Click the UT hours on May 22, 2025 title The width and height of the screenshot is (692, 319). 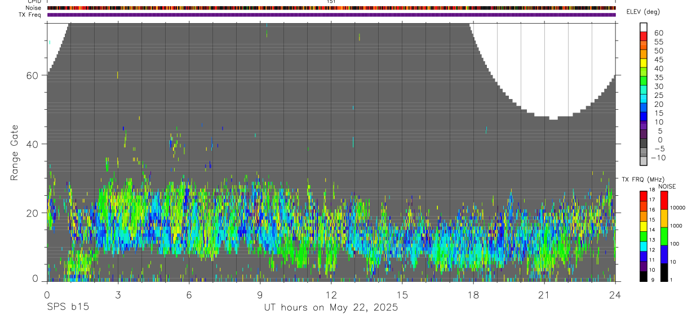tap(331, 308)
